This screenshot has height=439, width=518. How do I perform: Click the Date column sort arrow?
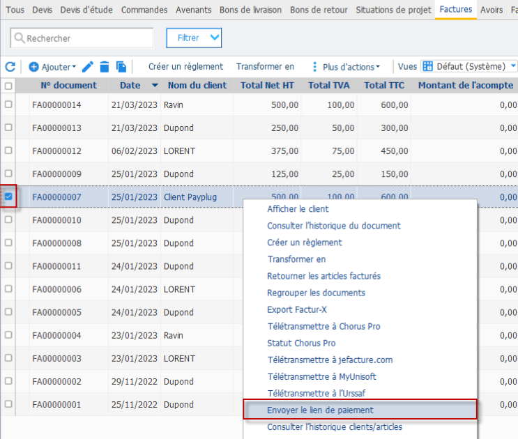point(155,86)
